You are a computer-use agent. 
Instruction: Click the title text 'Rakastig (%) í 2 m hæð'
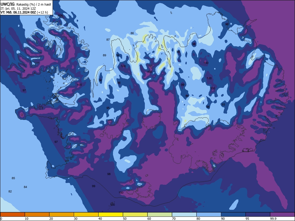tap(34, 4)
